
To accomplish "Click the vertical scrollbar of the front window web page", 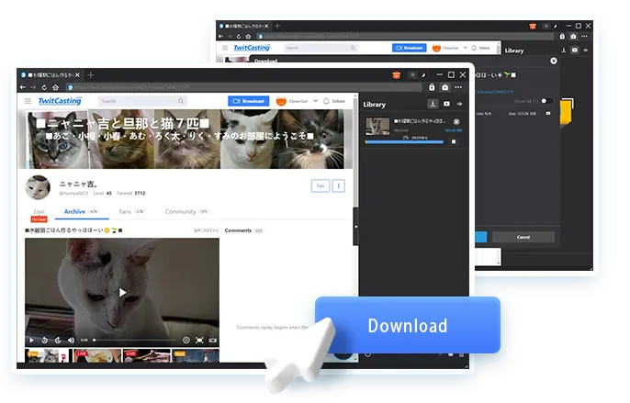I will click(x=355, y=152).
